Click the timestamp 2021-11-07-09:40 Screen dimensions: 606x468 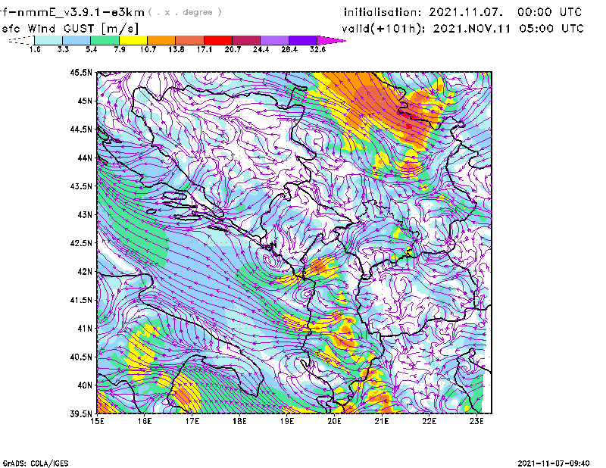(554, 463)
